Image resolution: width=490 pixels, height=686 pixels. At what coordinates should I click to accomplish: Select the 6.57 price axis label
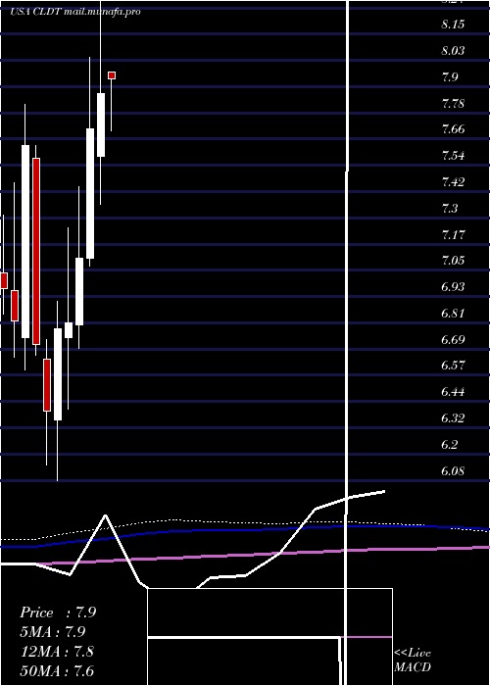[x=453, y=366]
